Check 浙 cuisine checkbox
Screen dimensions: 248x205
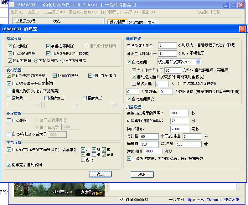(x=94, y=155)
